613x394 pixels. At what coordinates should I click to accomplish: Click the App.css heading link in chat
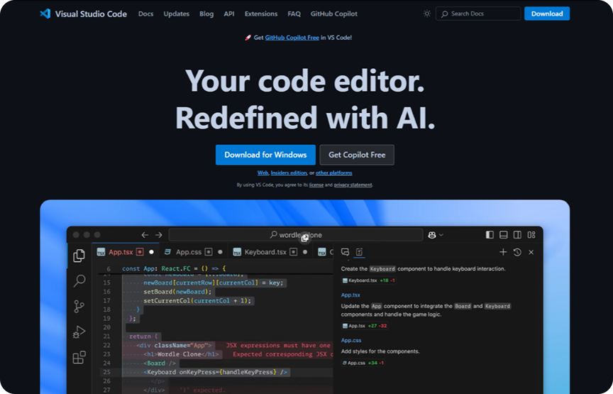click(x=351, y=340)
